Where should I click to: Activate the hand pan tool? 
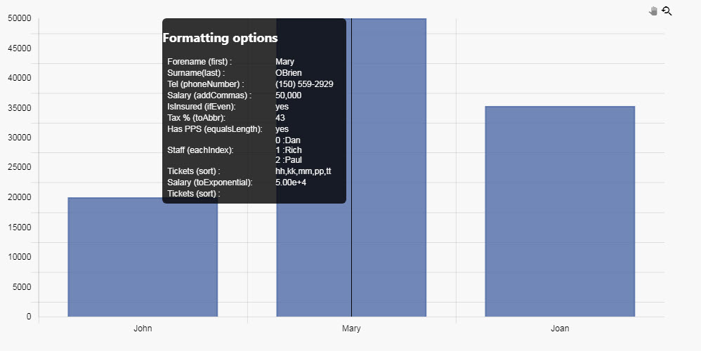[x=653, y=11]
